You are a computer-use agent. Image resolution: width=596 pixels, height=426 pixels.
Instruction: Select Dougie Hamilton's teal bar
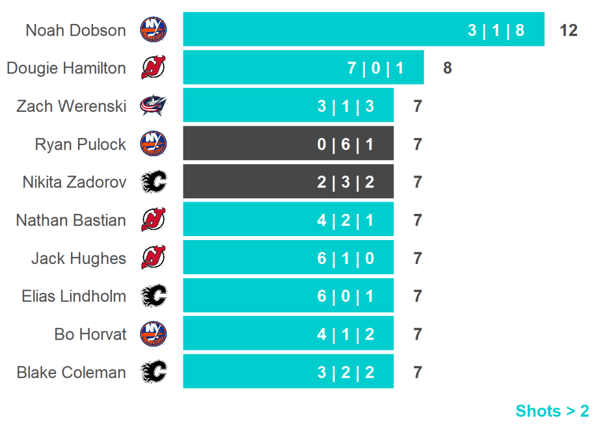(303, 68)
